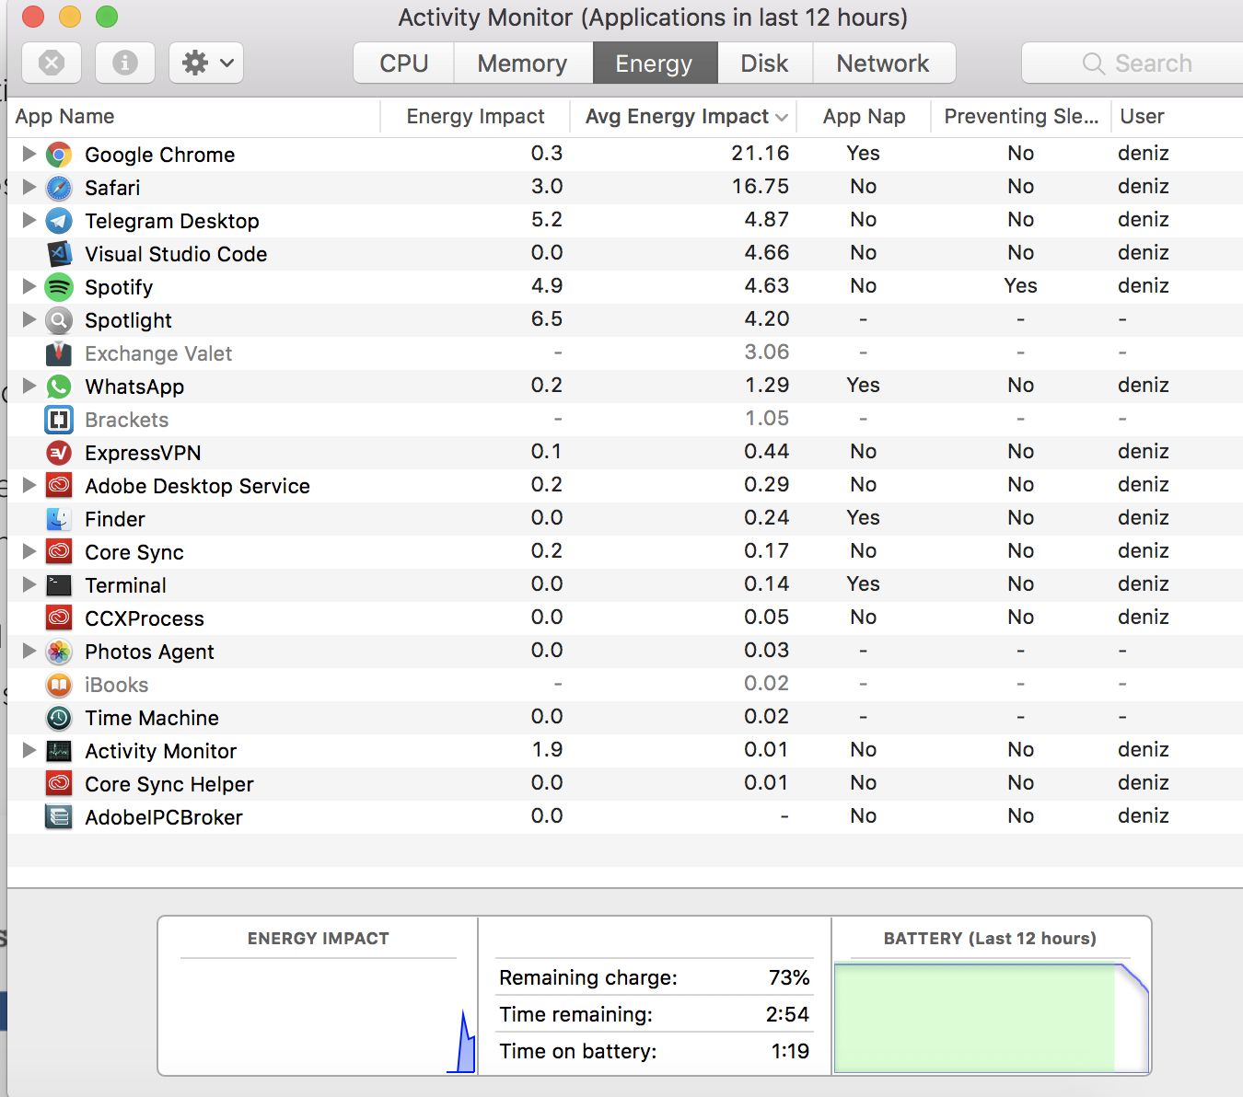Expand the Activity Monitor row
This screenshot has width=1243, height=1097.
coord(29,750)
